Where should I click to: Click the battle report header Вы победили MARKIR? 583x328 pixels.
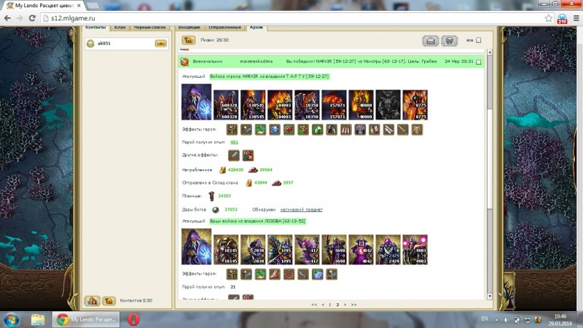pos(361,61)
